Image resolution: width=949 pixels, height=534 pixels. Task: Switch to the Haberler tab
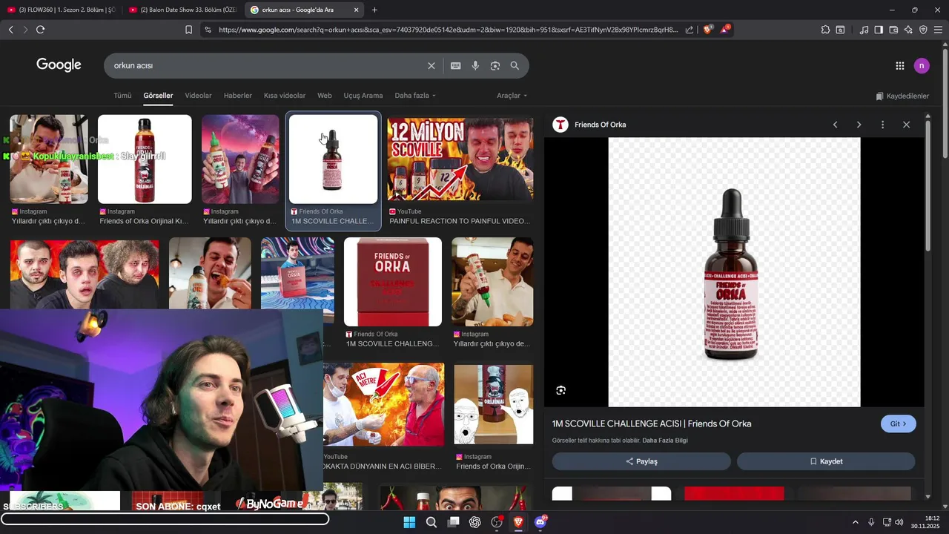pos(238,96)
